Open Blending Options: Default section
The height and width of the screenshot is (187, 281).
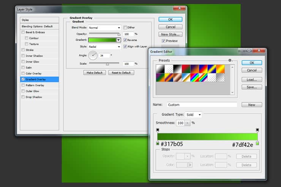click(x=39, y=26)
